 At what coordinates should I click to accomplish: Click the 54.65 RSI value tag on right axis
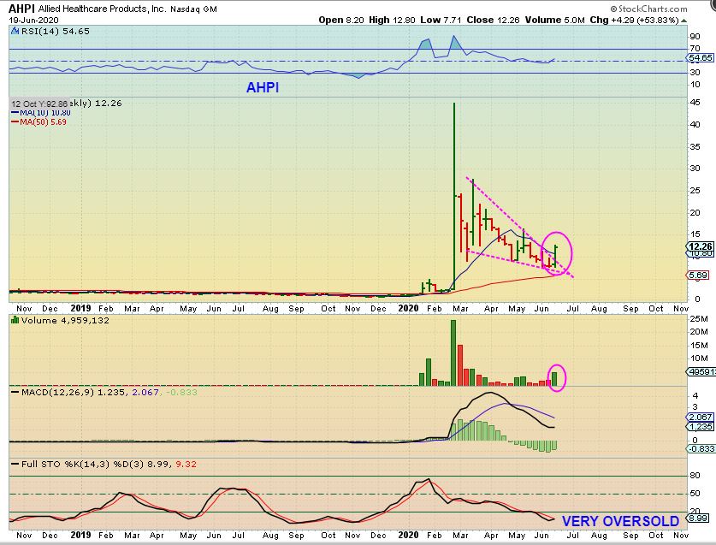701,58
